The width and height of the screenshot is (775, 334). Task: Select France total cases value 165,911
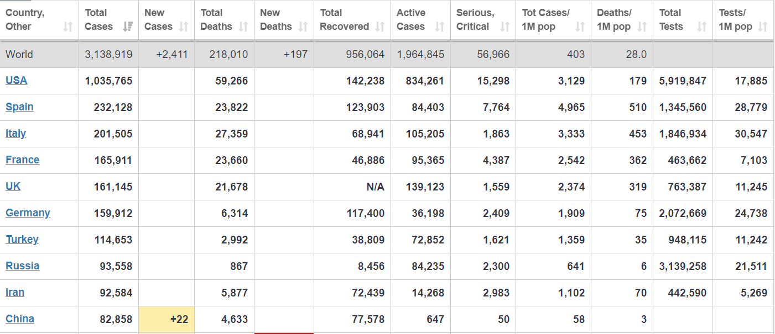pyautogui.click(x=113, y=160)
